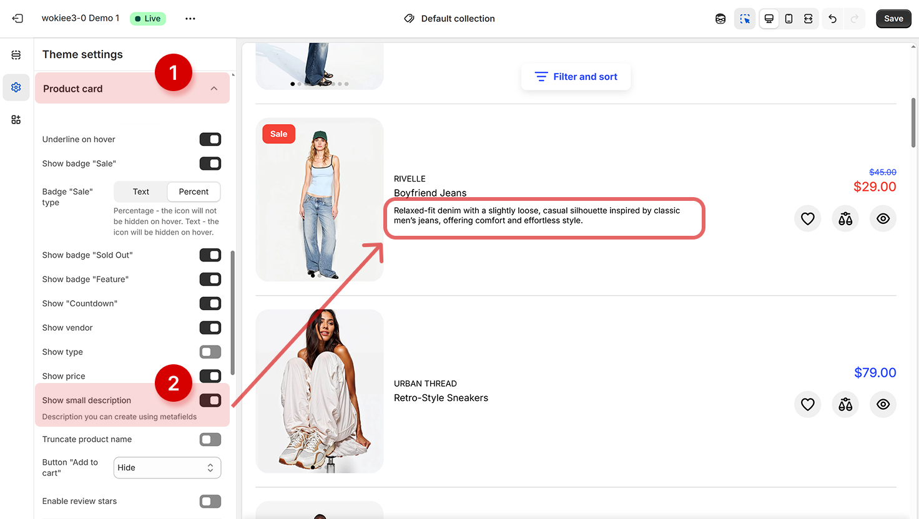
Task: Open Filter and sort panel
Action: pos(576,77)
